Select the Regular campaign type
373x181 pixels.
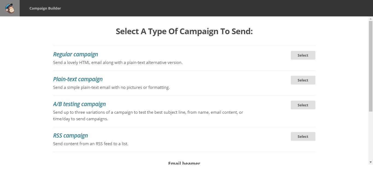303,55
